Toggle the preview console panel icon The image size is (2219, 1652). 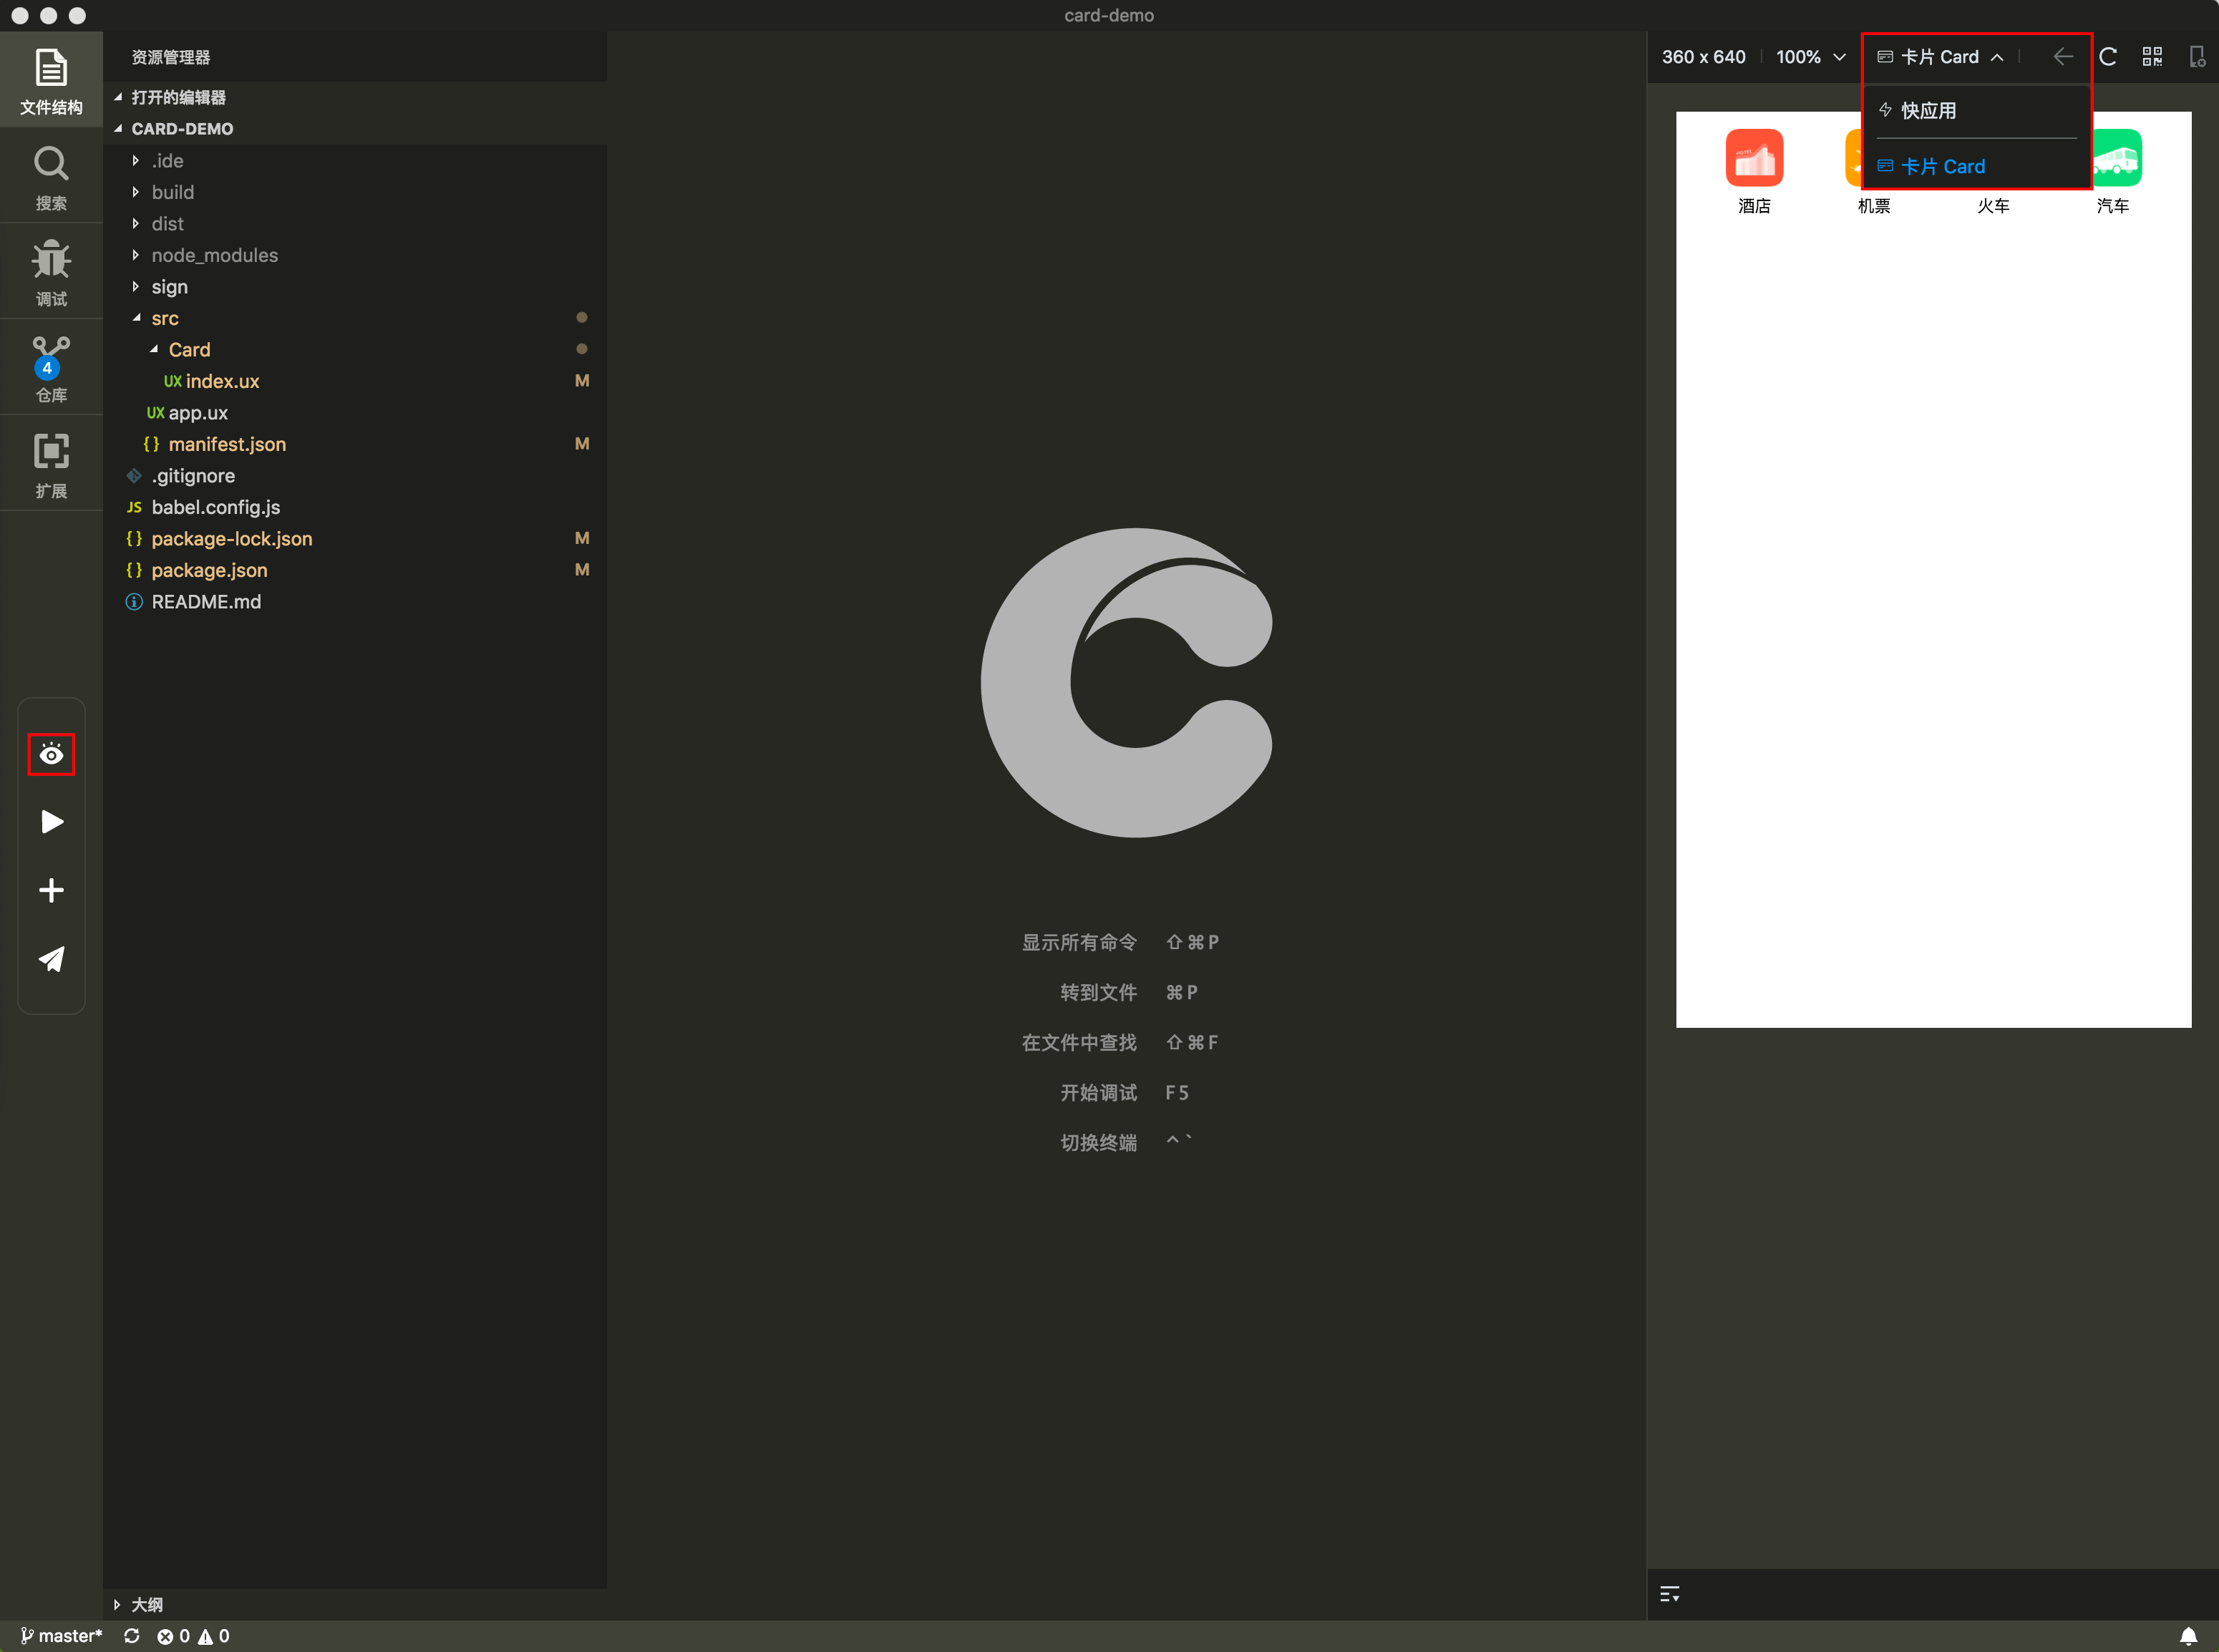1669,1594
